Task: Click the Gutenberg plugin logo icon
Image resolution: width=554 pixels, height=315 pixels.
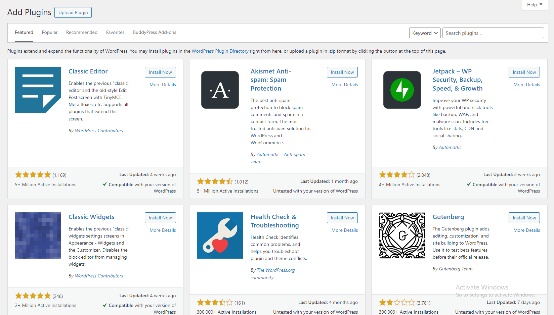Action: 402,235
